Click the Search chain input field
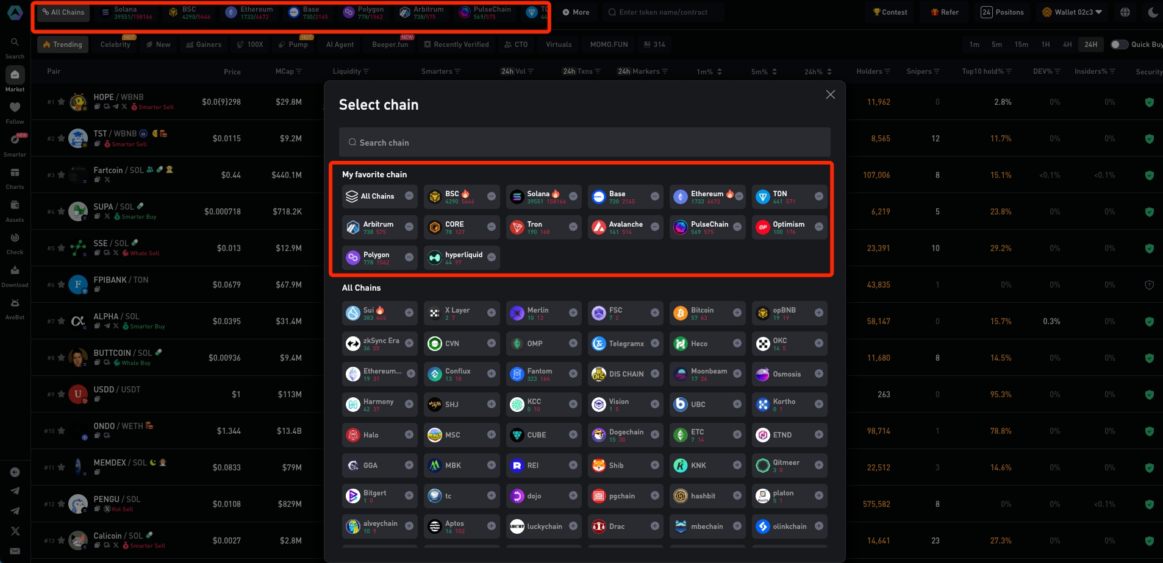Screen dimensions: 1163x563 584,143
